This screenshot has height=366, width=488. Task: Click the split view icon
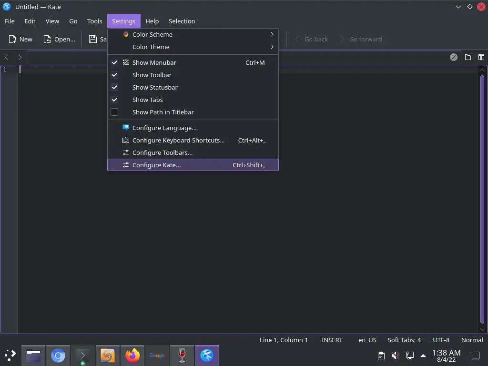[x=481, y=57]
